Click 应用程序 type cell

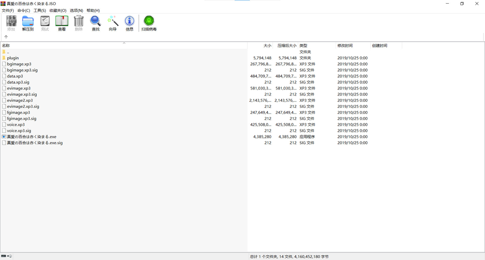coord(307,137)
